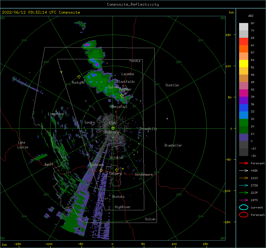Viewport: 266px width, 248px height.
Task: Click the 04DK legend text
Action: click(x=254, y=171)
